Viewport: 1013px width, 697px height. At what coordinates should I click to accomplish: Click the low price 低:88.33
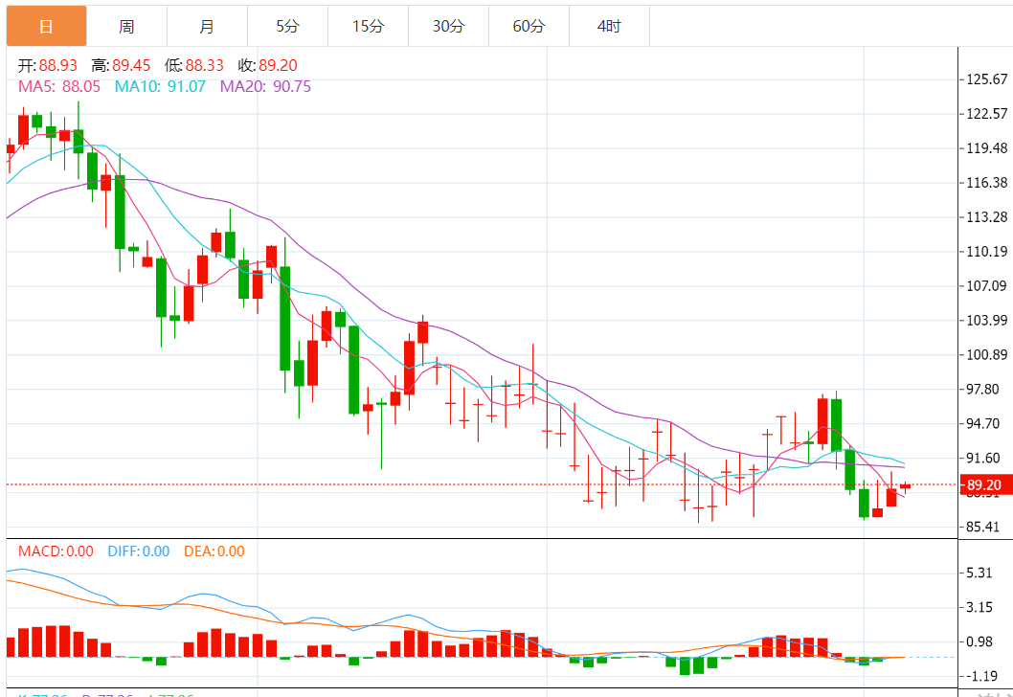pyautogui.click(x=193, y=65)
